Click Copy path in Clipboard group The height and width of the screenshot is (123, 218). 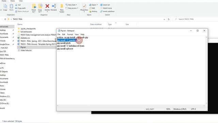[20, 8]
